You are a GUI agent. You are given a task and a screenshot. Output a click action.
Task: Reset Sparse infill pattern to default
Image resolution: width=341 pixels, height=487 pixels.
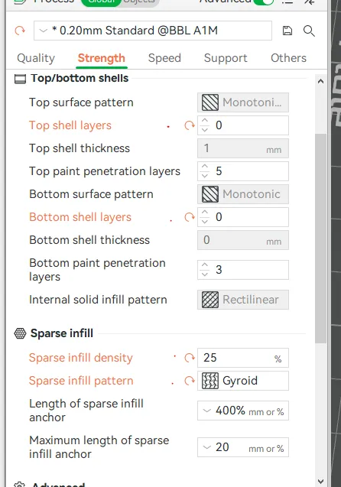point(189,381)
